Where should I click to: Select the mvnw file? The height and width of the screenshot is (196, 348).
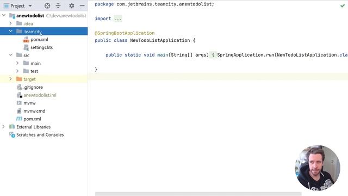29,103
